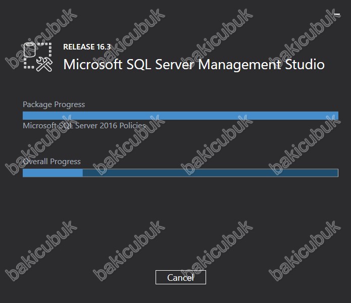Image resolution: width=351 pixels, height=303 pixels.
Task: Select the RELEASE 16.3 version text
Action: tap(87, 47)
